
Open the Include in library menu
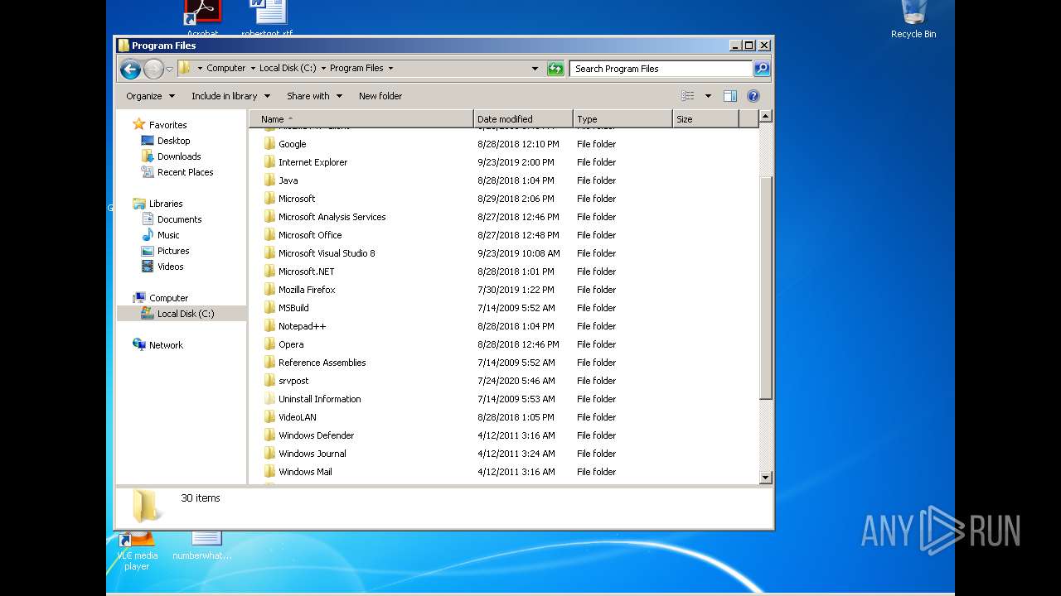tap(230, 96)
